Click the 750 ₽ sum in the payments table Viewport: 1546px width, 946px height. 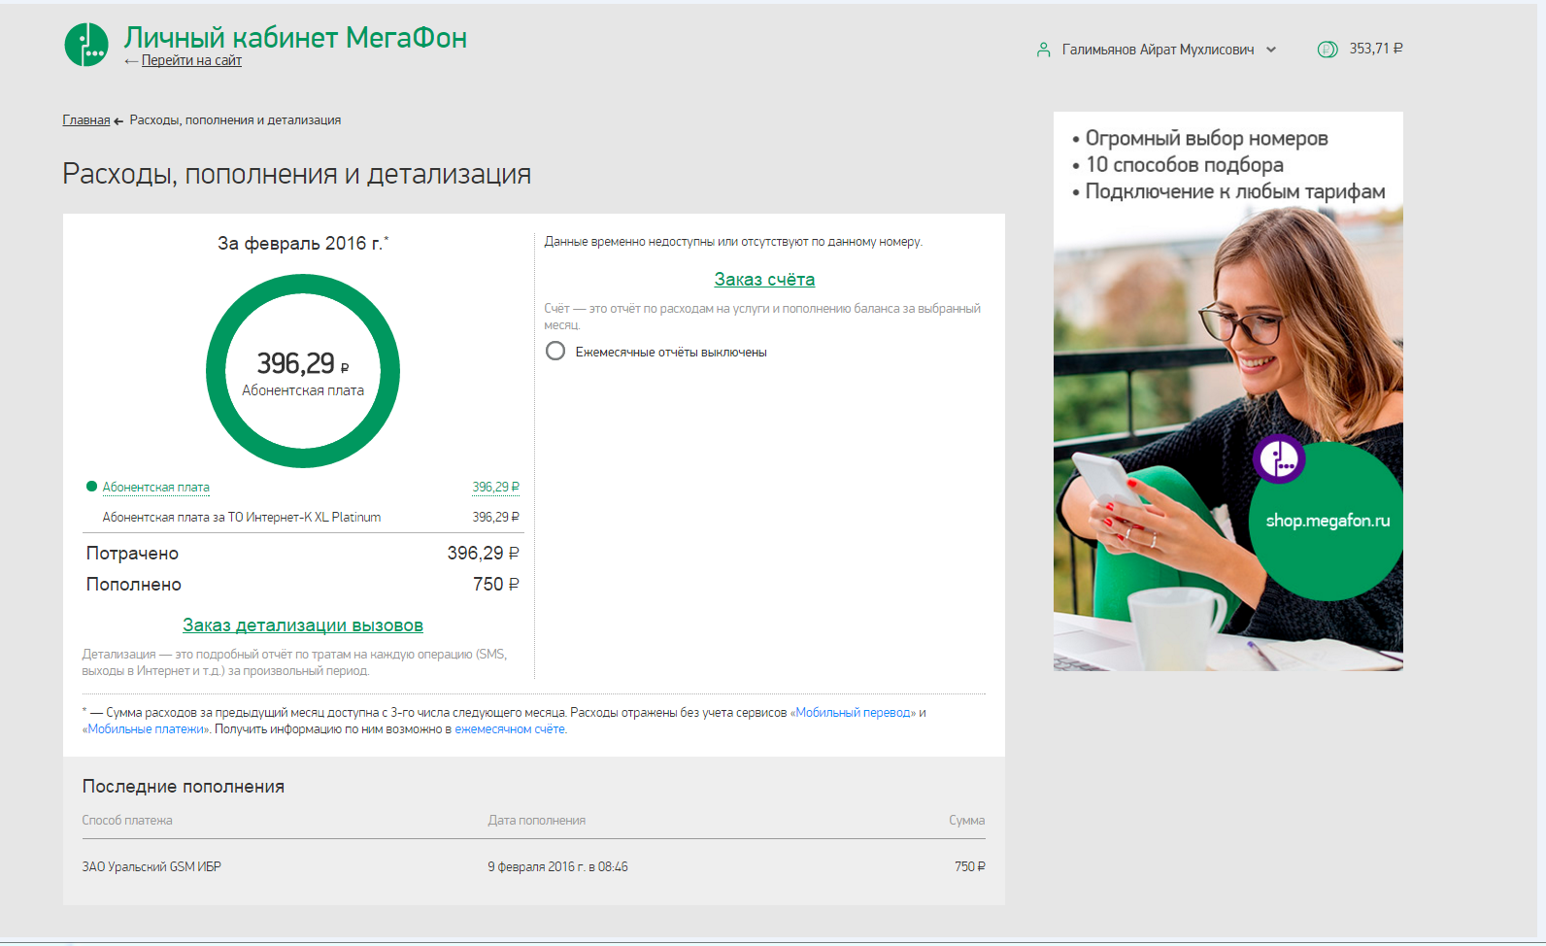tap(970, 867)
